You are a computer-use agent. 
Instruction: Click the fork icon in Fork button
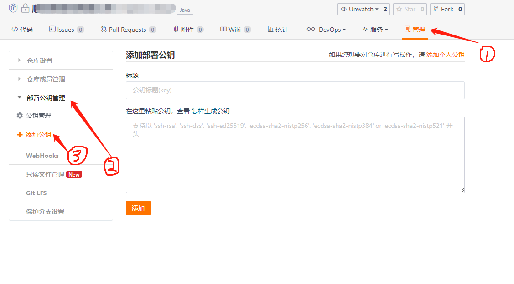[x=436, y=9]
